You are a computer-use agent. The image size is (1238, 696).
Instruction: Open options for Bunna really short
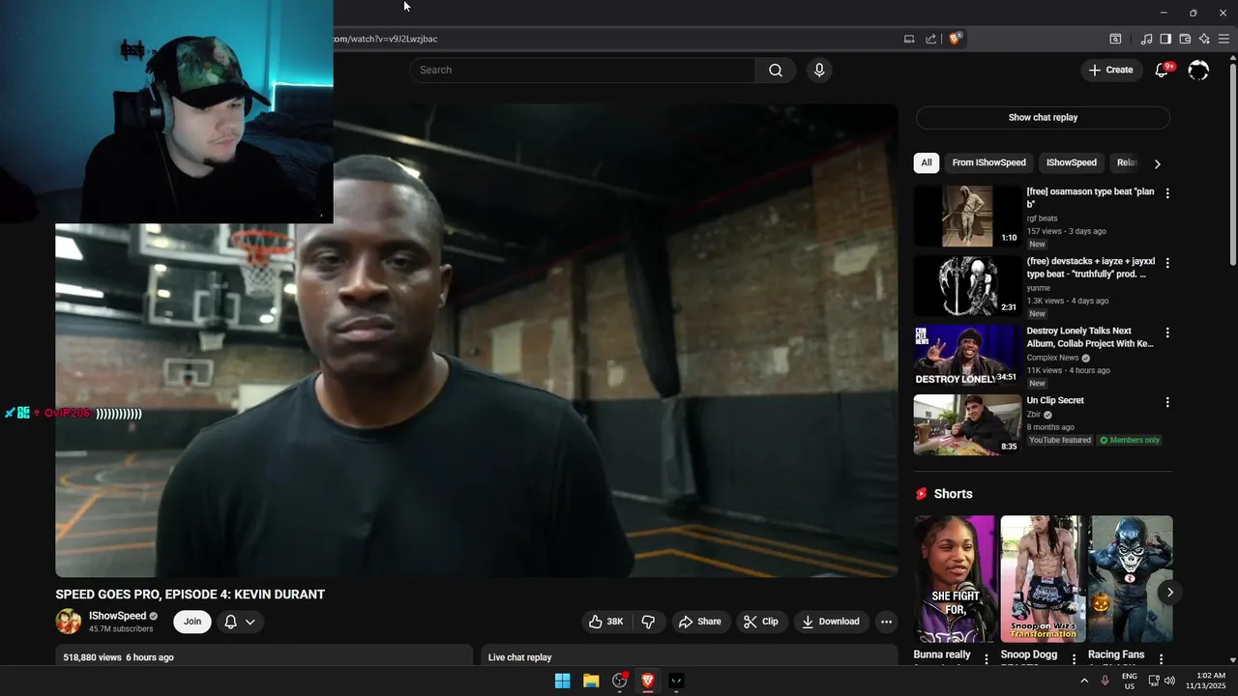pyautogui.click(x=987, y=659)
